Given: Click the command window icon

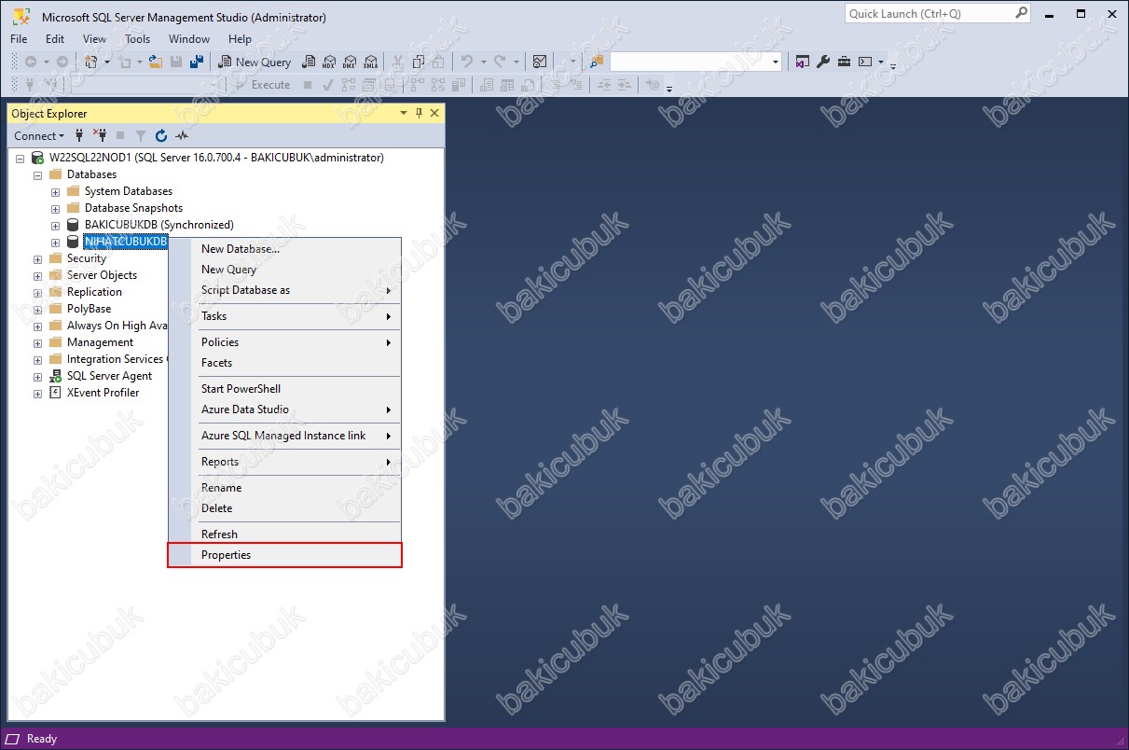Looking at the screenshot, I should tap(865, 62).
